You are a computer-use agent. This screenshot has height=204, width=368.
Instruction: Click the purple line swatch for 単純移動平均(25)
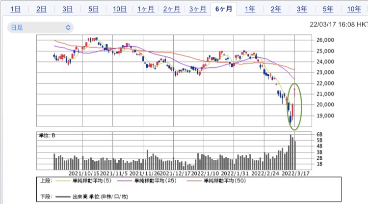(x=124, y=181)
